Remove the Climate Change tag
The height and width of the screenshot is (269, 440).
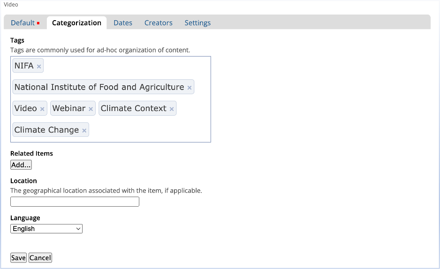click(84, 131)
